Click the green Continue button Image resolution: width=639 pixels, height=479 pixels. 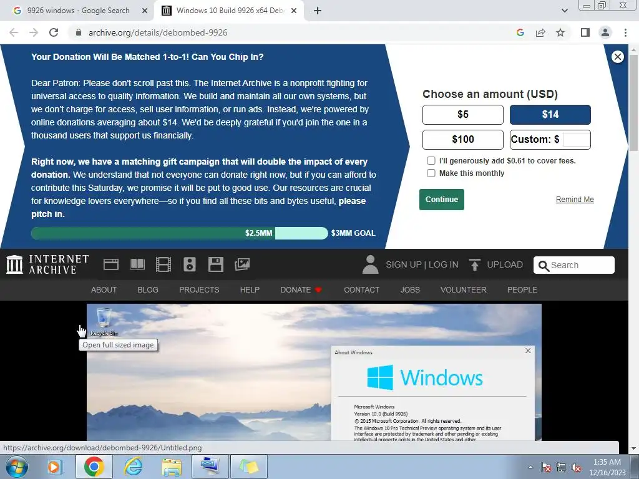(441, 199)
